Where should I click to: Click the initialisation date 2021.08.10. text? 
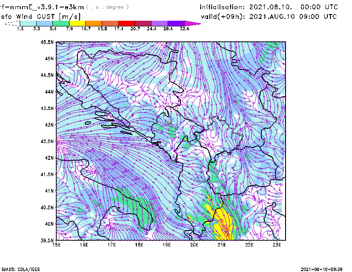(271, 7)
